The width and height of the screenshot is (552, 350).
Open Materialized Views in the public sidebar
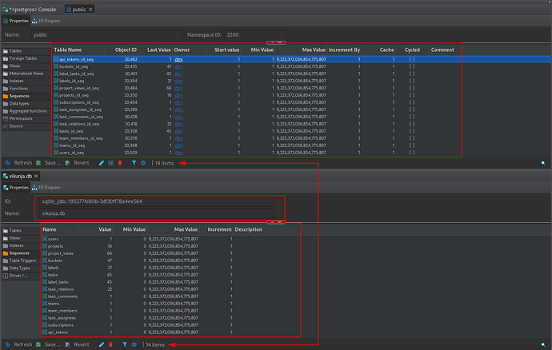pyautogui.click(x=26, y=74)
